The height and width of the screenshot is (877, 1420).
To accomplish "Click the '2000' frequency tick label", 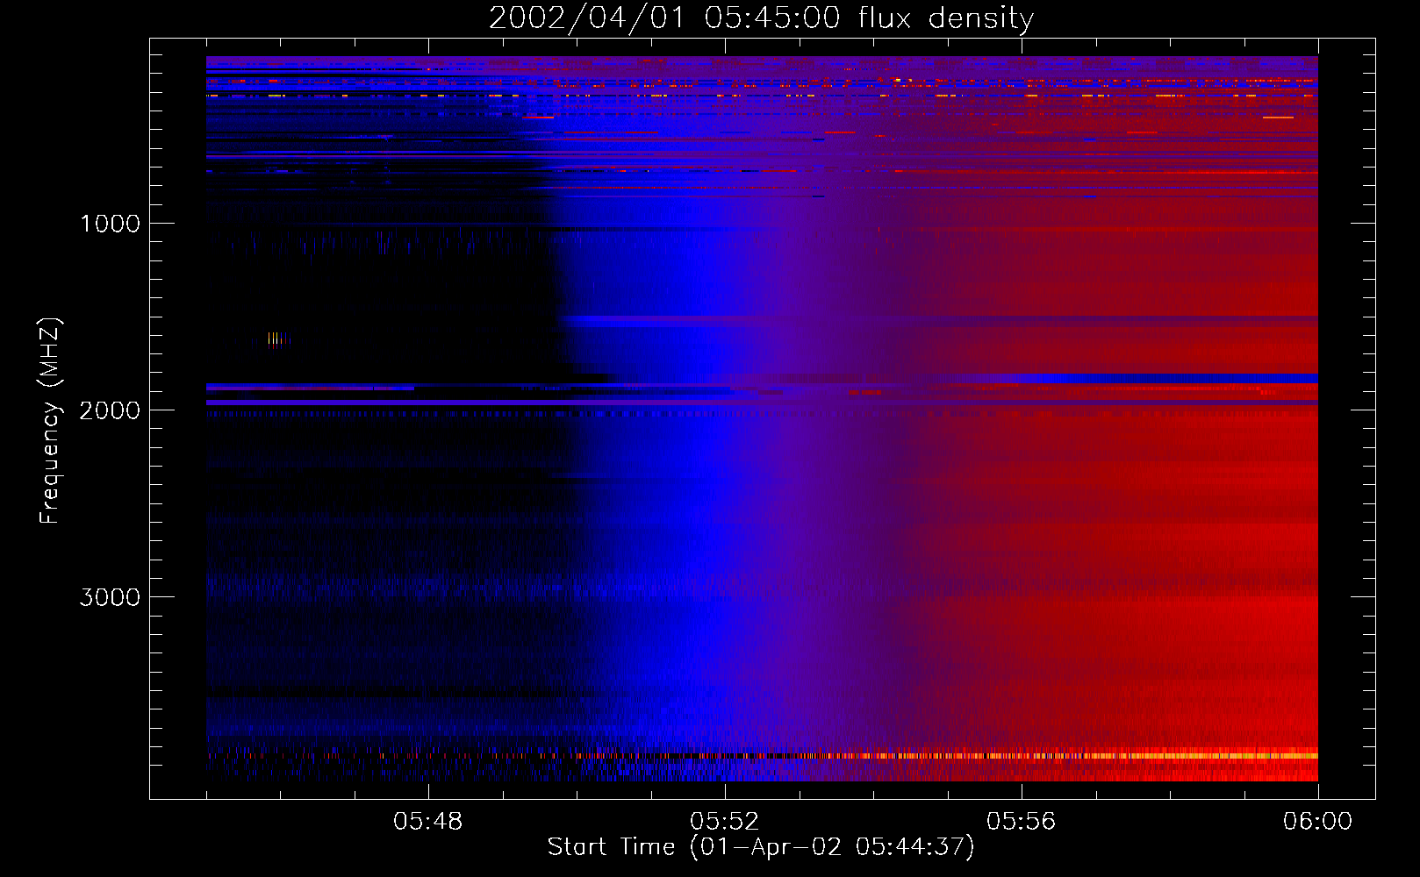I will 110,410.
